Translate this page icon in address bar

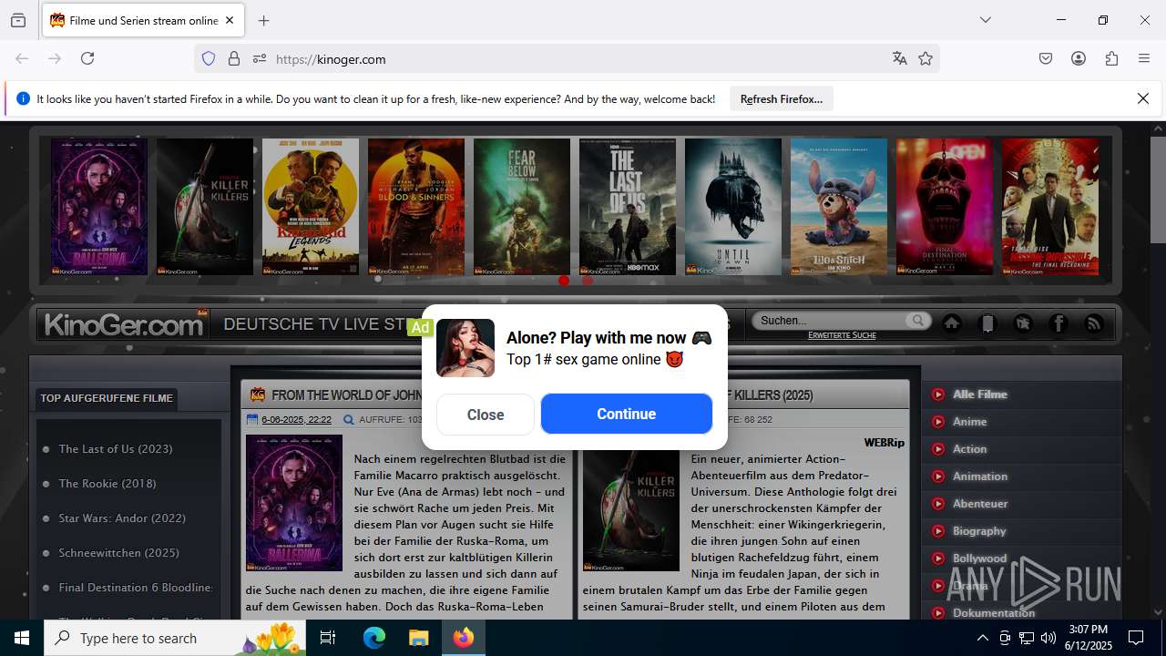point(900,58)
